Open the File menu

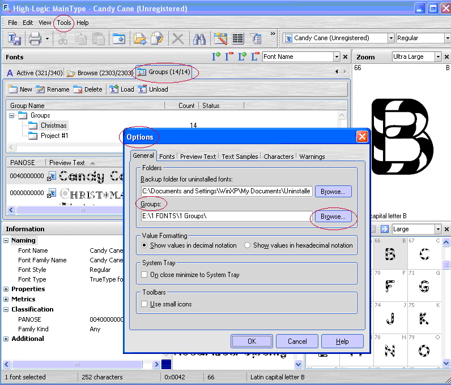click(12, 23)
